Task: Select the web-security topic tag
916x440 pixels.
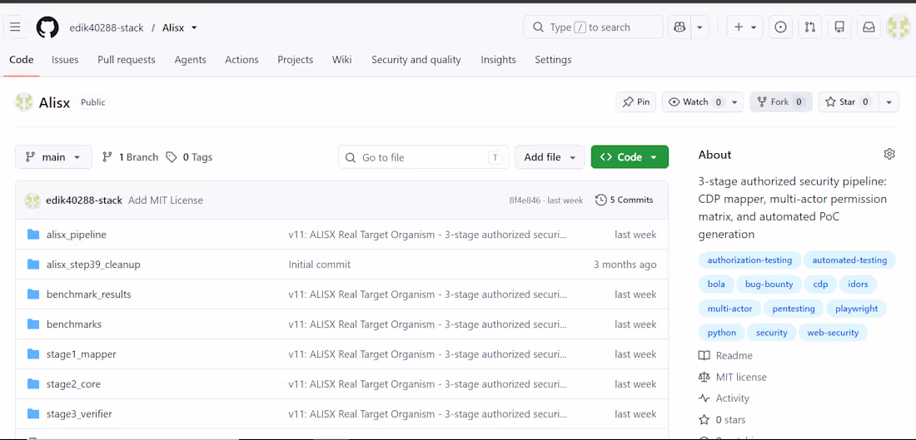Action: tap(833, 333)
